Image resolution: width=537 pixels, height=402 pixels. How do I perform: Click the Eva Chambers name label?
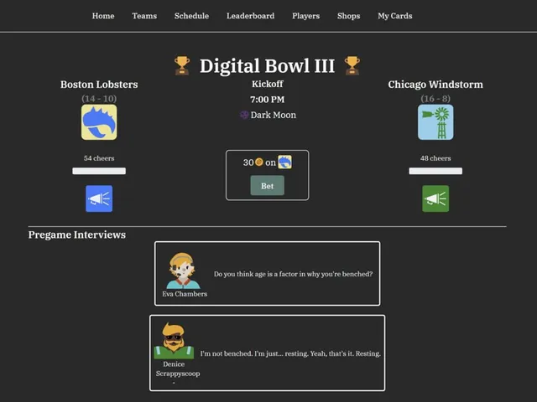click(185, 294)
